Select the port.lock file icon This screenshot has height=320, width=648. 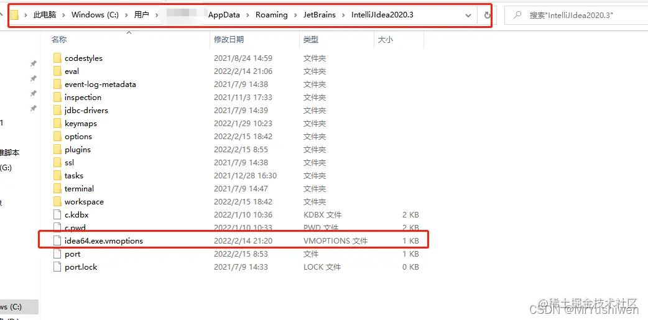pyautogui.click(x=57, y=267)
